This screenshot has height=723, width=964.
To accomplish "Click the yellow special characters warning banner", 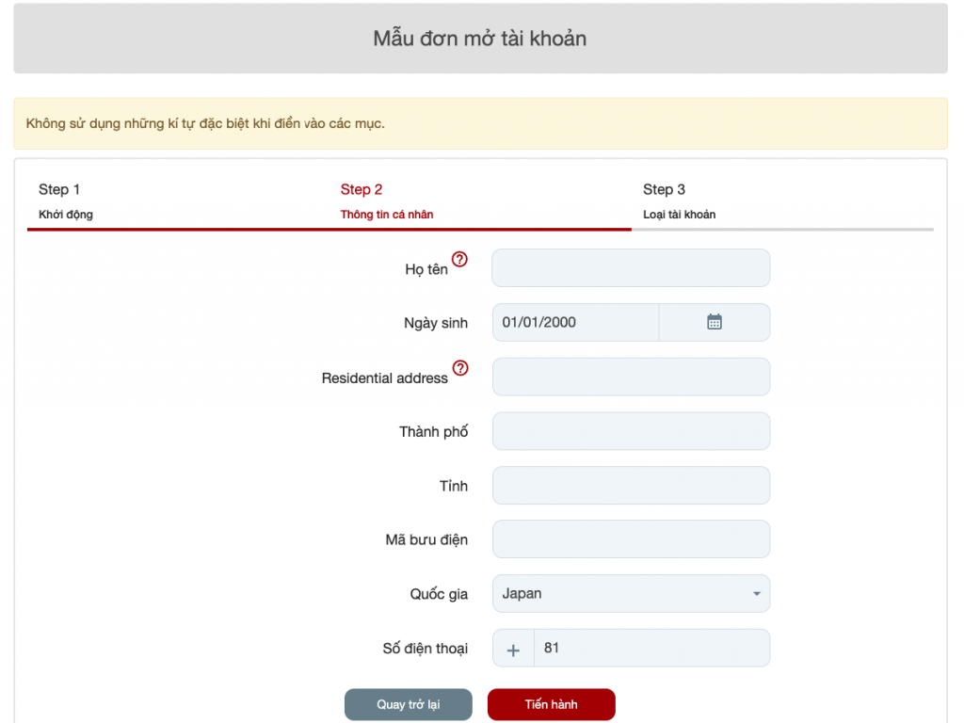I will [x=482, y=122].
